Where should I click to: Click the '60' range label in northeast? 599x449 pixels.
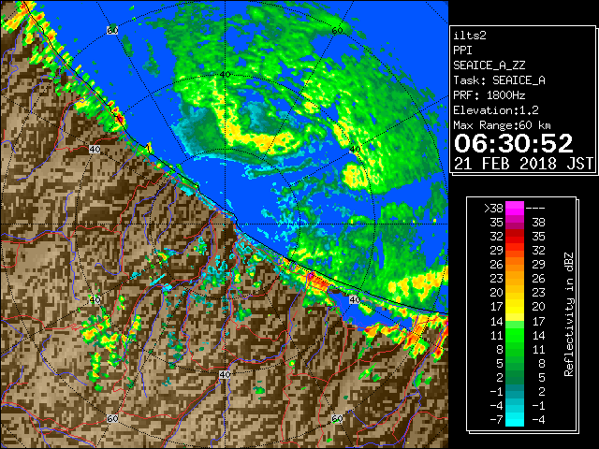tap(337, 30)
